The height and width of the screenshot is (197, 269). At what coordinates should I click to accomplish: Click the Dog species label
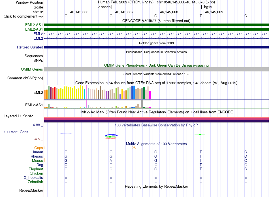(x=40, y=165)
